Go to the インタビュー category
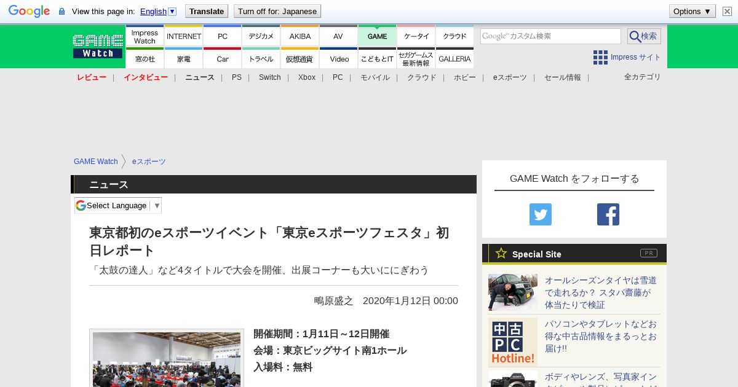The image size is (738, 387). [146, 77]
